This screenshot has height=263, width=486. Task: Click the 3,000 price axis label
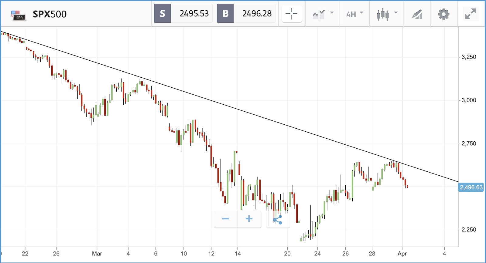469,100
